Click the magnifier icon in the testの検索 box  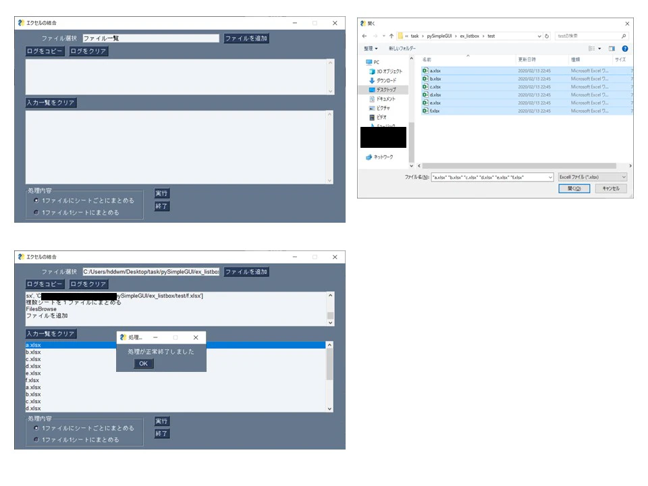(624, 36)
